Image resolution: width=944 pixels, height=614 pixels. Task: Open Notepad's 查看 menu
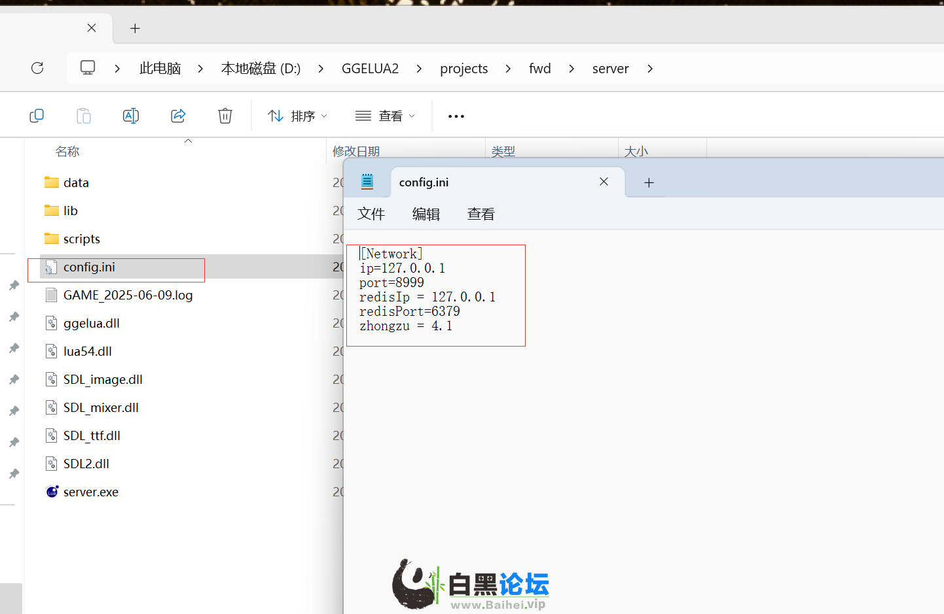coord(481,214)
